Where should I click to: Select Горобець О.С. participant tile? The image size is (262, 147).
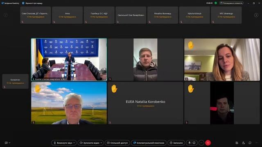pyautogui.click(x=99, y=15)
